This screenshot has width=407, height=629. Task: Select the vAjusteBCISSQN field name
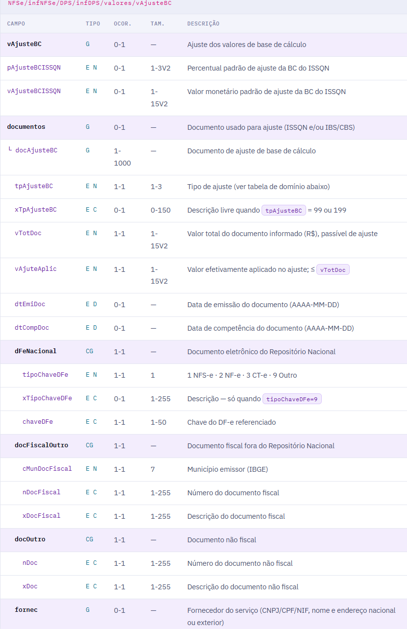[34, 91]
